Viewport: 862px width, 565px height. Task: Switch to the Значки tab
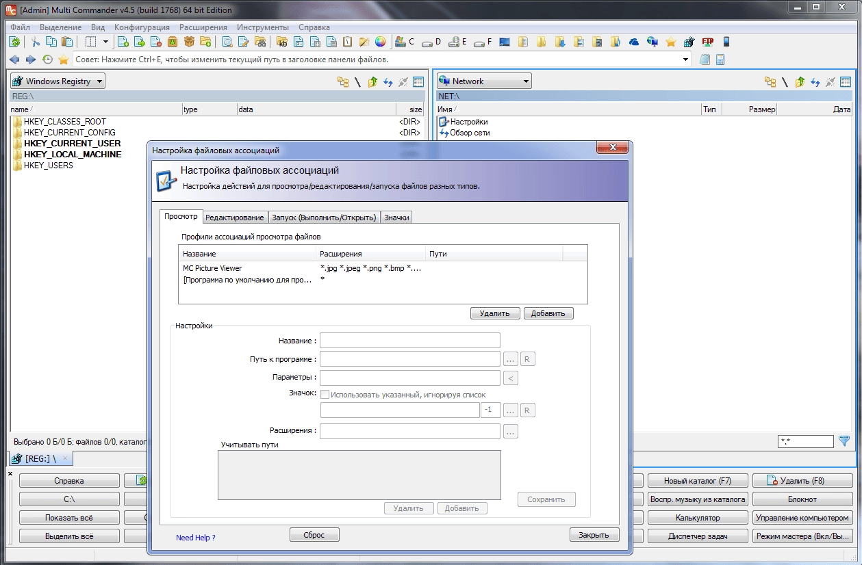tap(396, 218)
